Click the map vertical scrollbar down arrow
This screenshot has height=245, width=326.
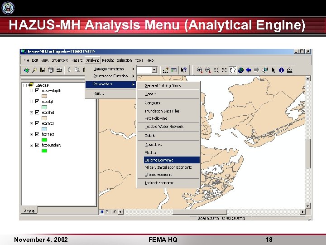click(308, 206)
